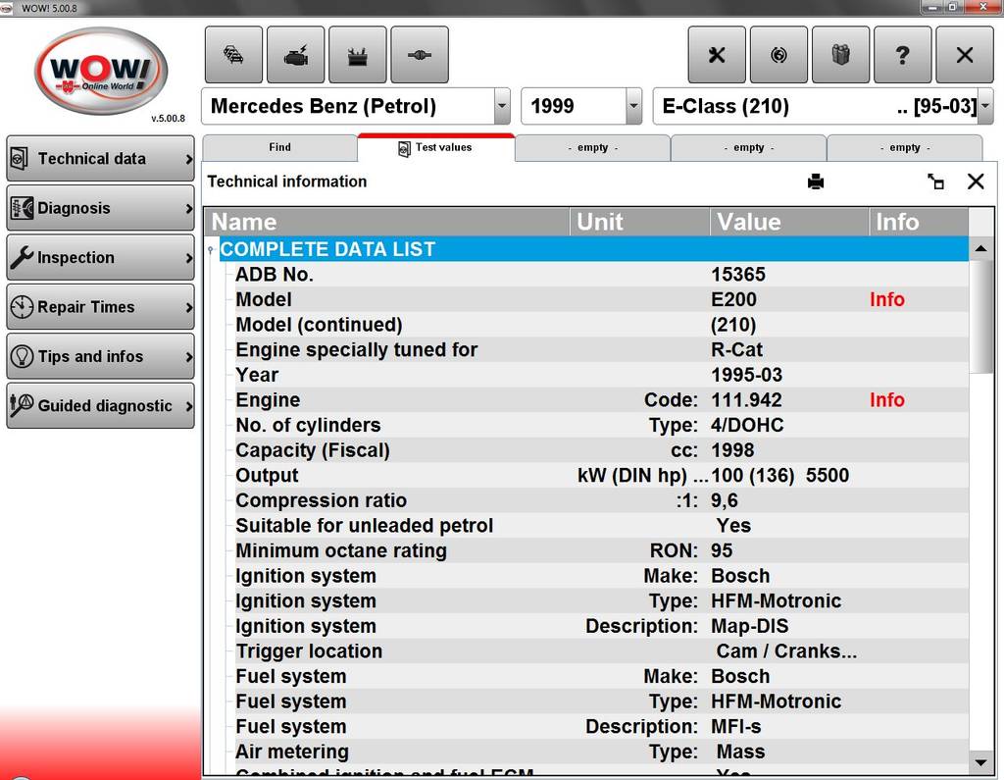
Task: Select the Test values tab
Action: [436, 148]
